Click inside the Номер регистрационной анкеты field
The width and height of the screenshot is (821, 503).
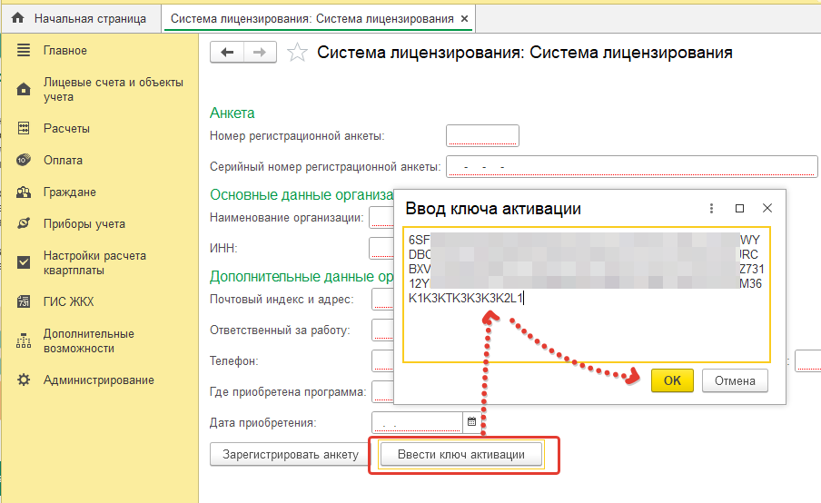pyautogui.click(x=482, y=136)
